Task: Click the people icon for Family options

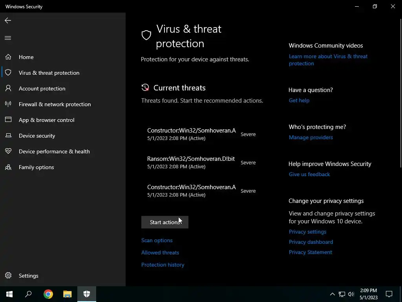Action: click(x=8, y=167)
